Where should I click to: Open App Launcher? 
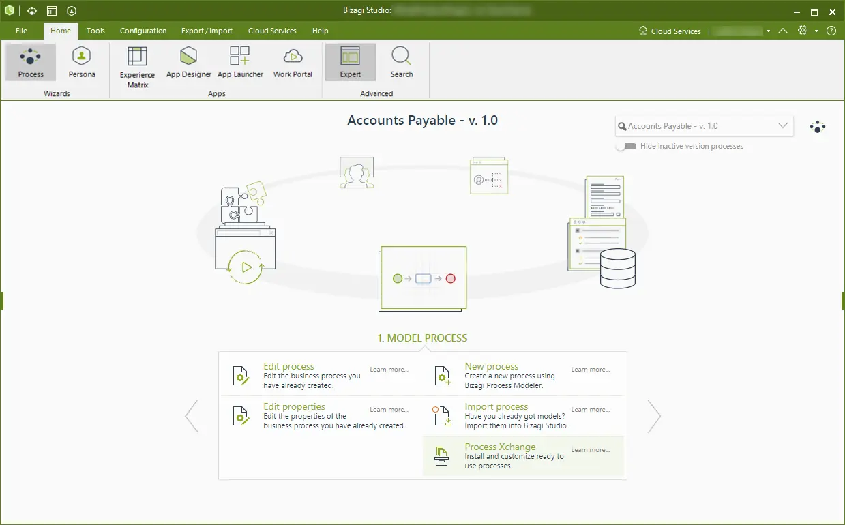[x=240, y=62]
